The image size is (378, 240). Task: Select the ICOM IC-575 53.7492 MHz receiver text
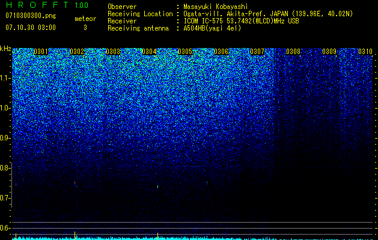(241, 21)
